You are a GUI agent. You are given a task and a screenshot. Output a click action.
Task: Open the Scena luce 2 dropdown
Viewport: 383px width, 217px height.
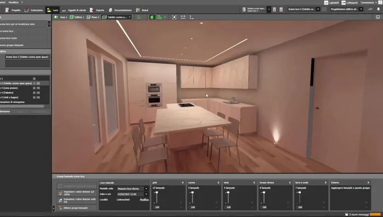click(304, 9)
